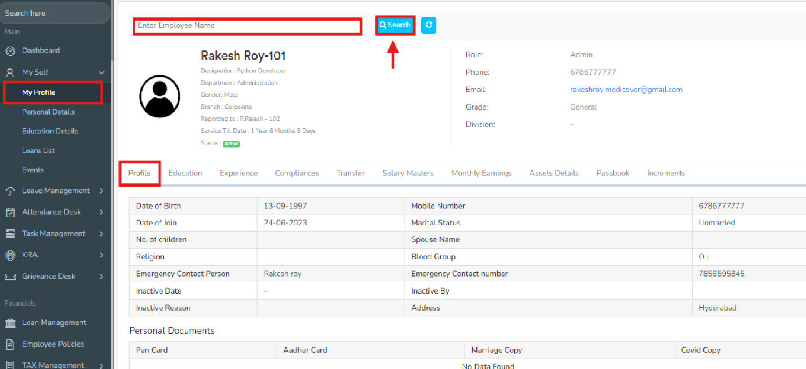The width and height of the screenshot is (806, 369).
Task: Click the Leave Management umbrella icon
Action: 10,191
